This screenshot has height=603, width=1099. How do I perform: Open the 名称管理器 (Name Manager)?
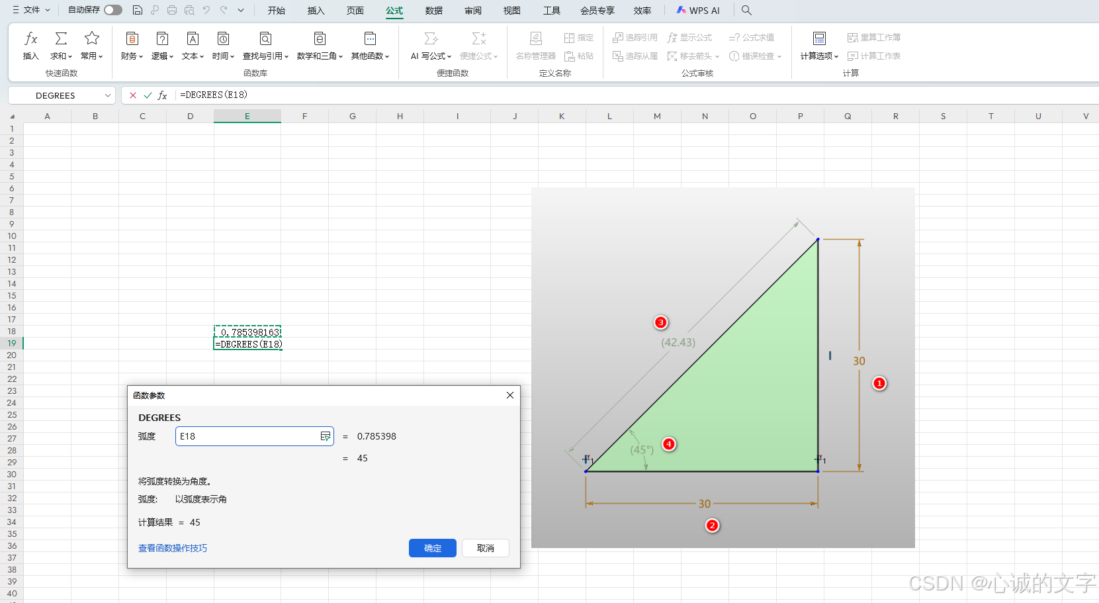535,46
